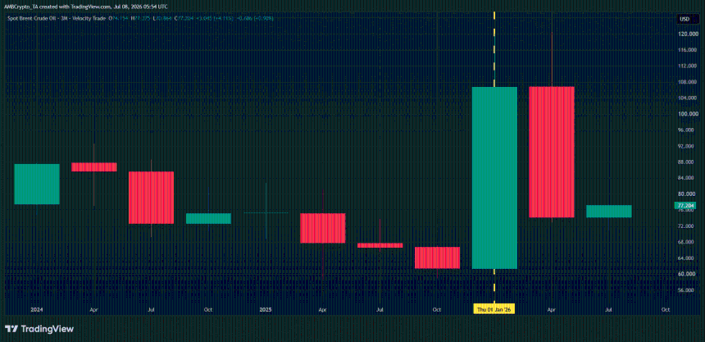This screenshot has height=342, width=705.
Task: Click the 2024 label on the time axis
Action: click(37, 309)
